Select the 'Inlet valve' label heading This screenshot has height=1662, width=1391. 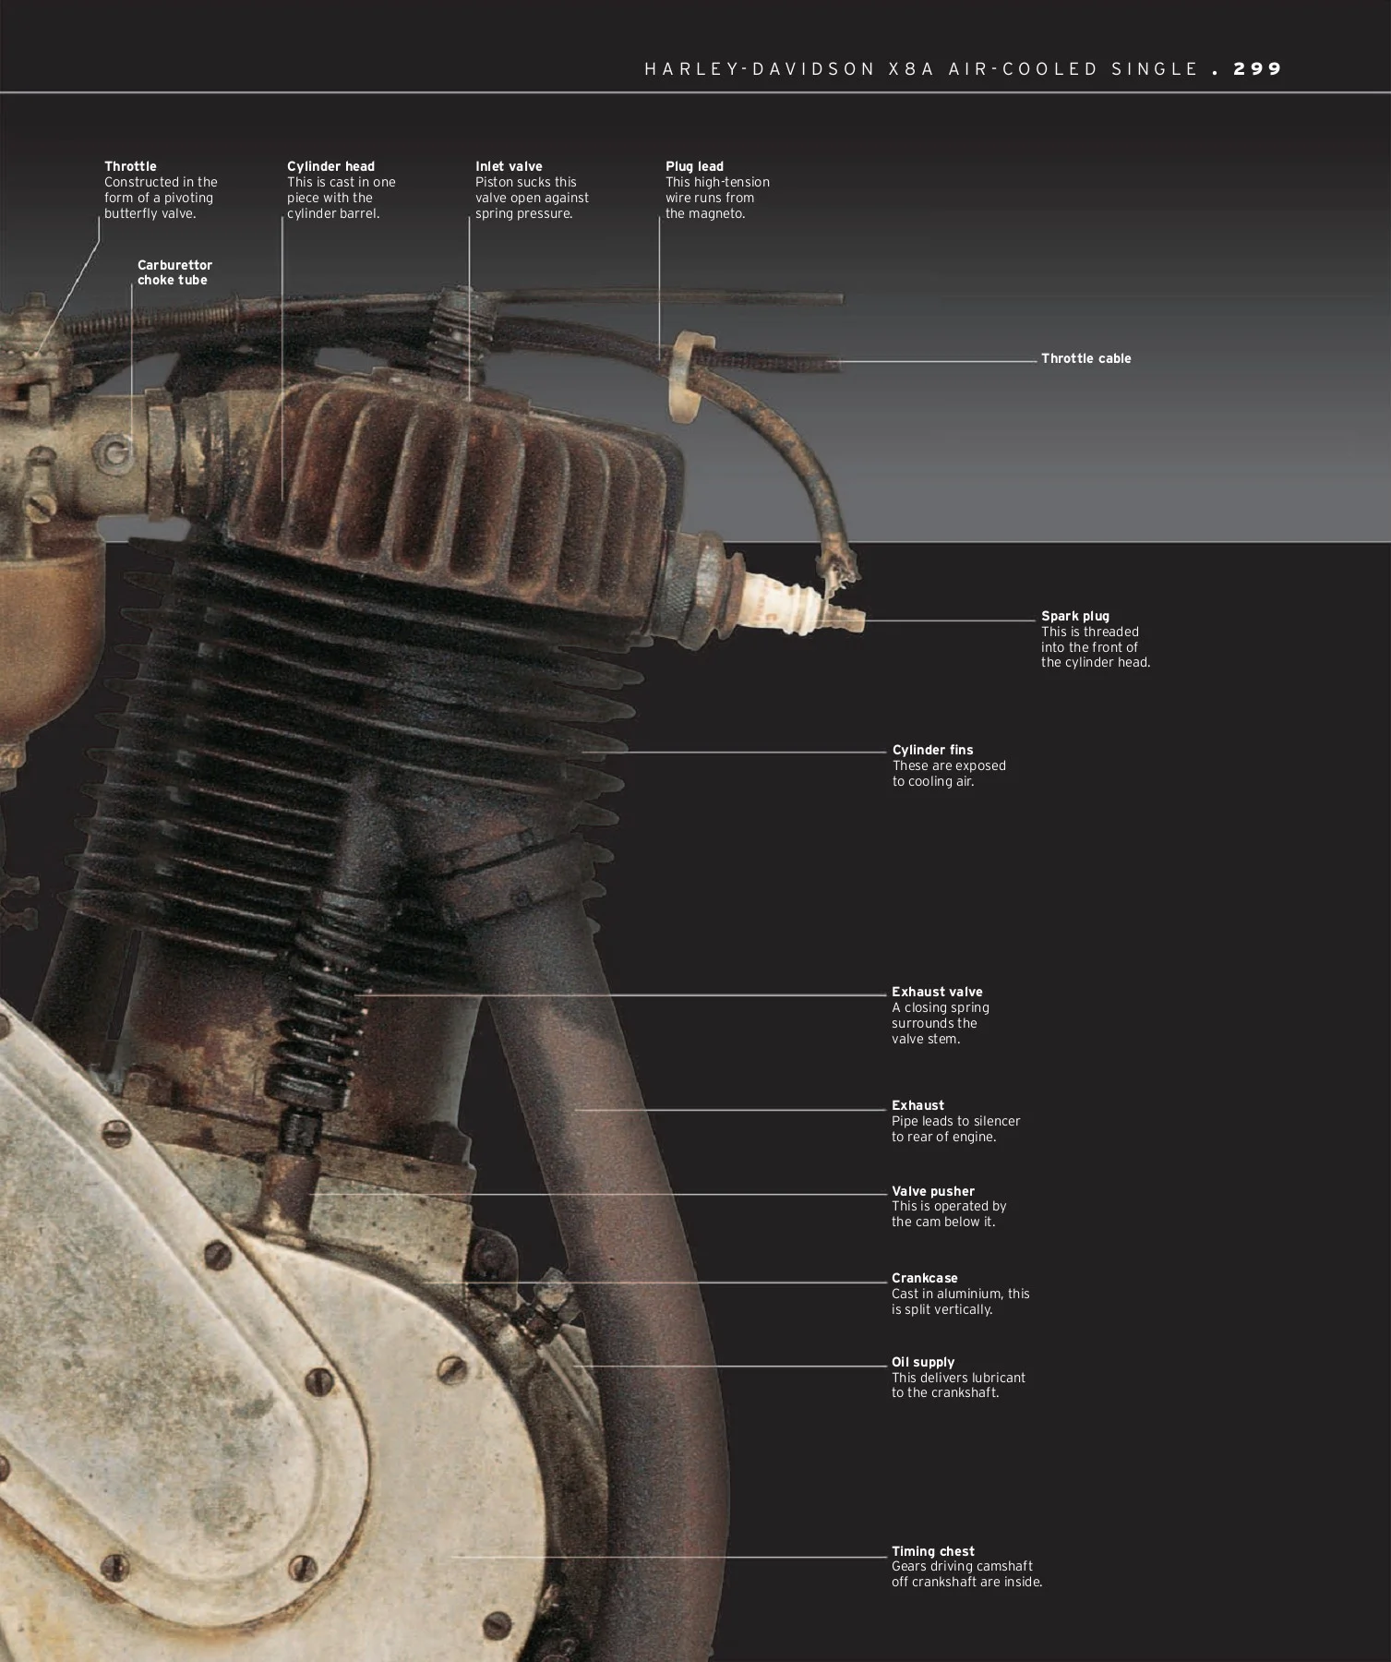click(x=509, y=166)
